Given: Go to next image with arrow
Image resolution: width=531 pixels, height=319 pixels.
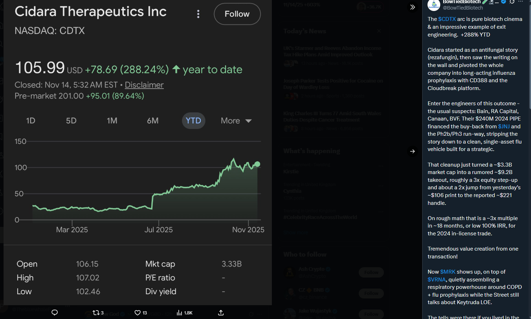Looking at the screenshot, I should point(412,151).
